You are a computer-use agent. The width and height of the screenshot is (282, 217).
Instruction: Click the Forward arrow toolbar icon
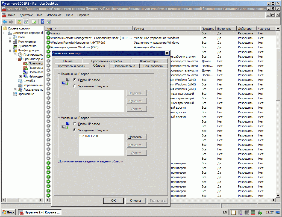tap(11, 22)
